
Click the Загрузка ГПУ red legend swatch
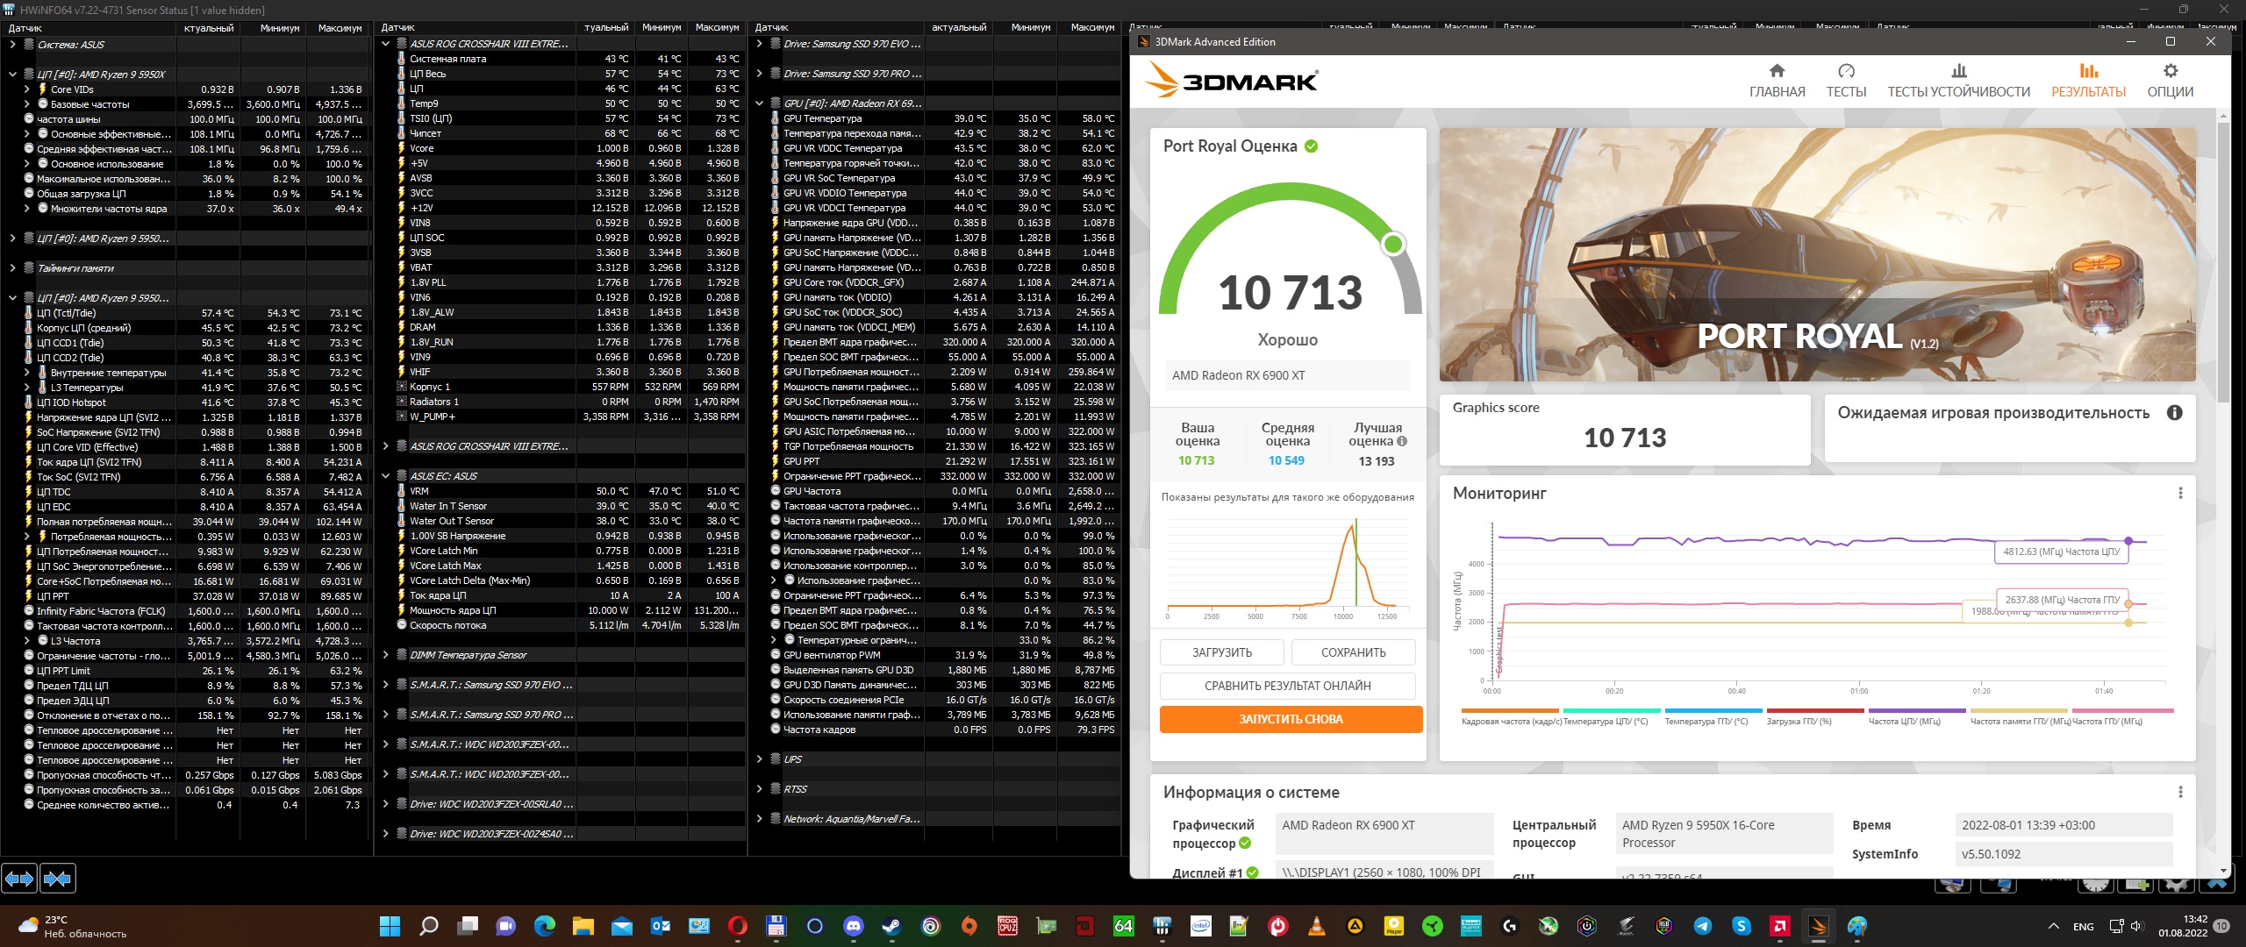[1814, 711]
